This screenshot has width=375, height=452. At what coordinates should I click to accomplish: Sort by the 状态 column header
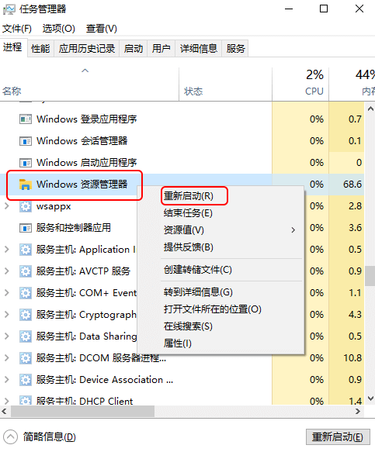pyautogui.click(x=225, y=85)
